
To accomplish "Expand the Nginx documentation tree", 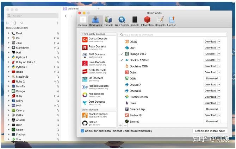I will [8, 130].
